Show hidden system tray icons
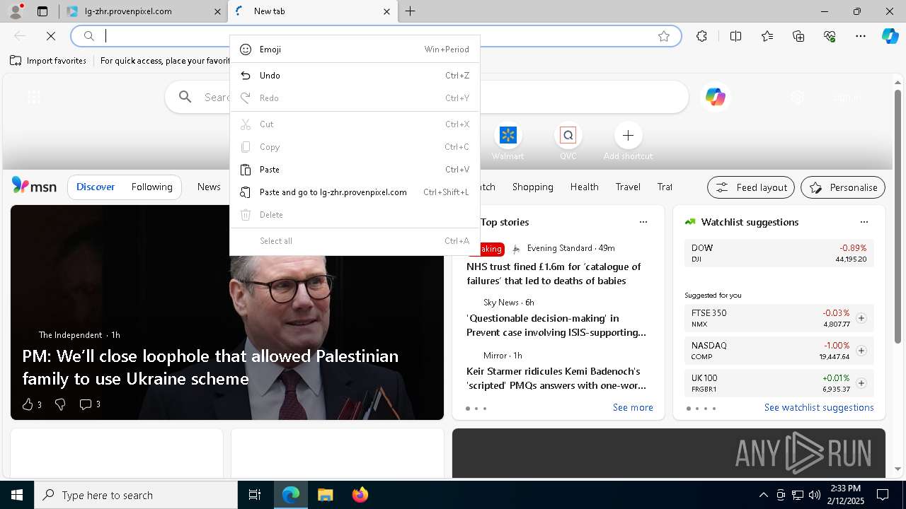Viewport: 906px width, 509px height. click(x=763, y=495)
